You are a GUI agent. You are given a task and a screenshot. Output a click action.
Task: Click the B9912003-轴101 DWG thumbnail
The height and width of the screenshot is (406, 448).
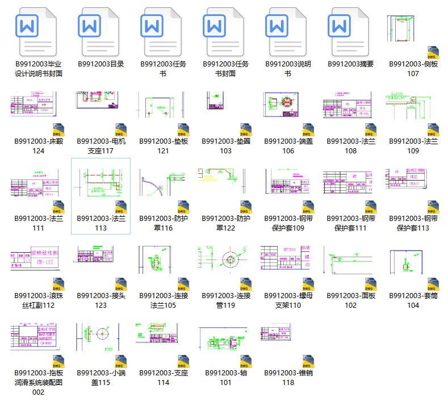[x=222, y=338]
